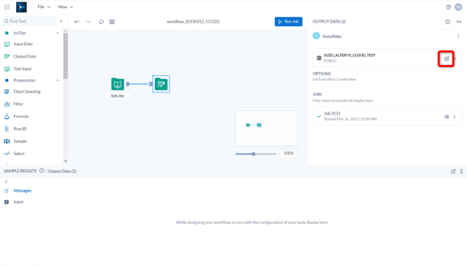Image resolution: width=467 pixels, height=267 pixels.
Task: Redo the last canvas action
Action: tap(88, 22)
